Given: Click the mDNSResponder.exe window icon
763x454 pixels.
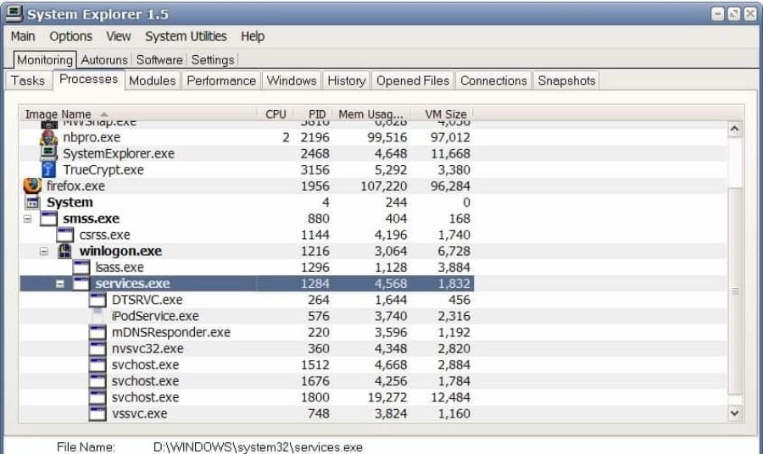Looking at the screenshot, I should [x=97, y=333].
